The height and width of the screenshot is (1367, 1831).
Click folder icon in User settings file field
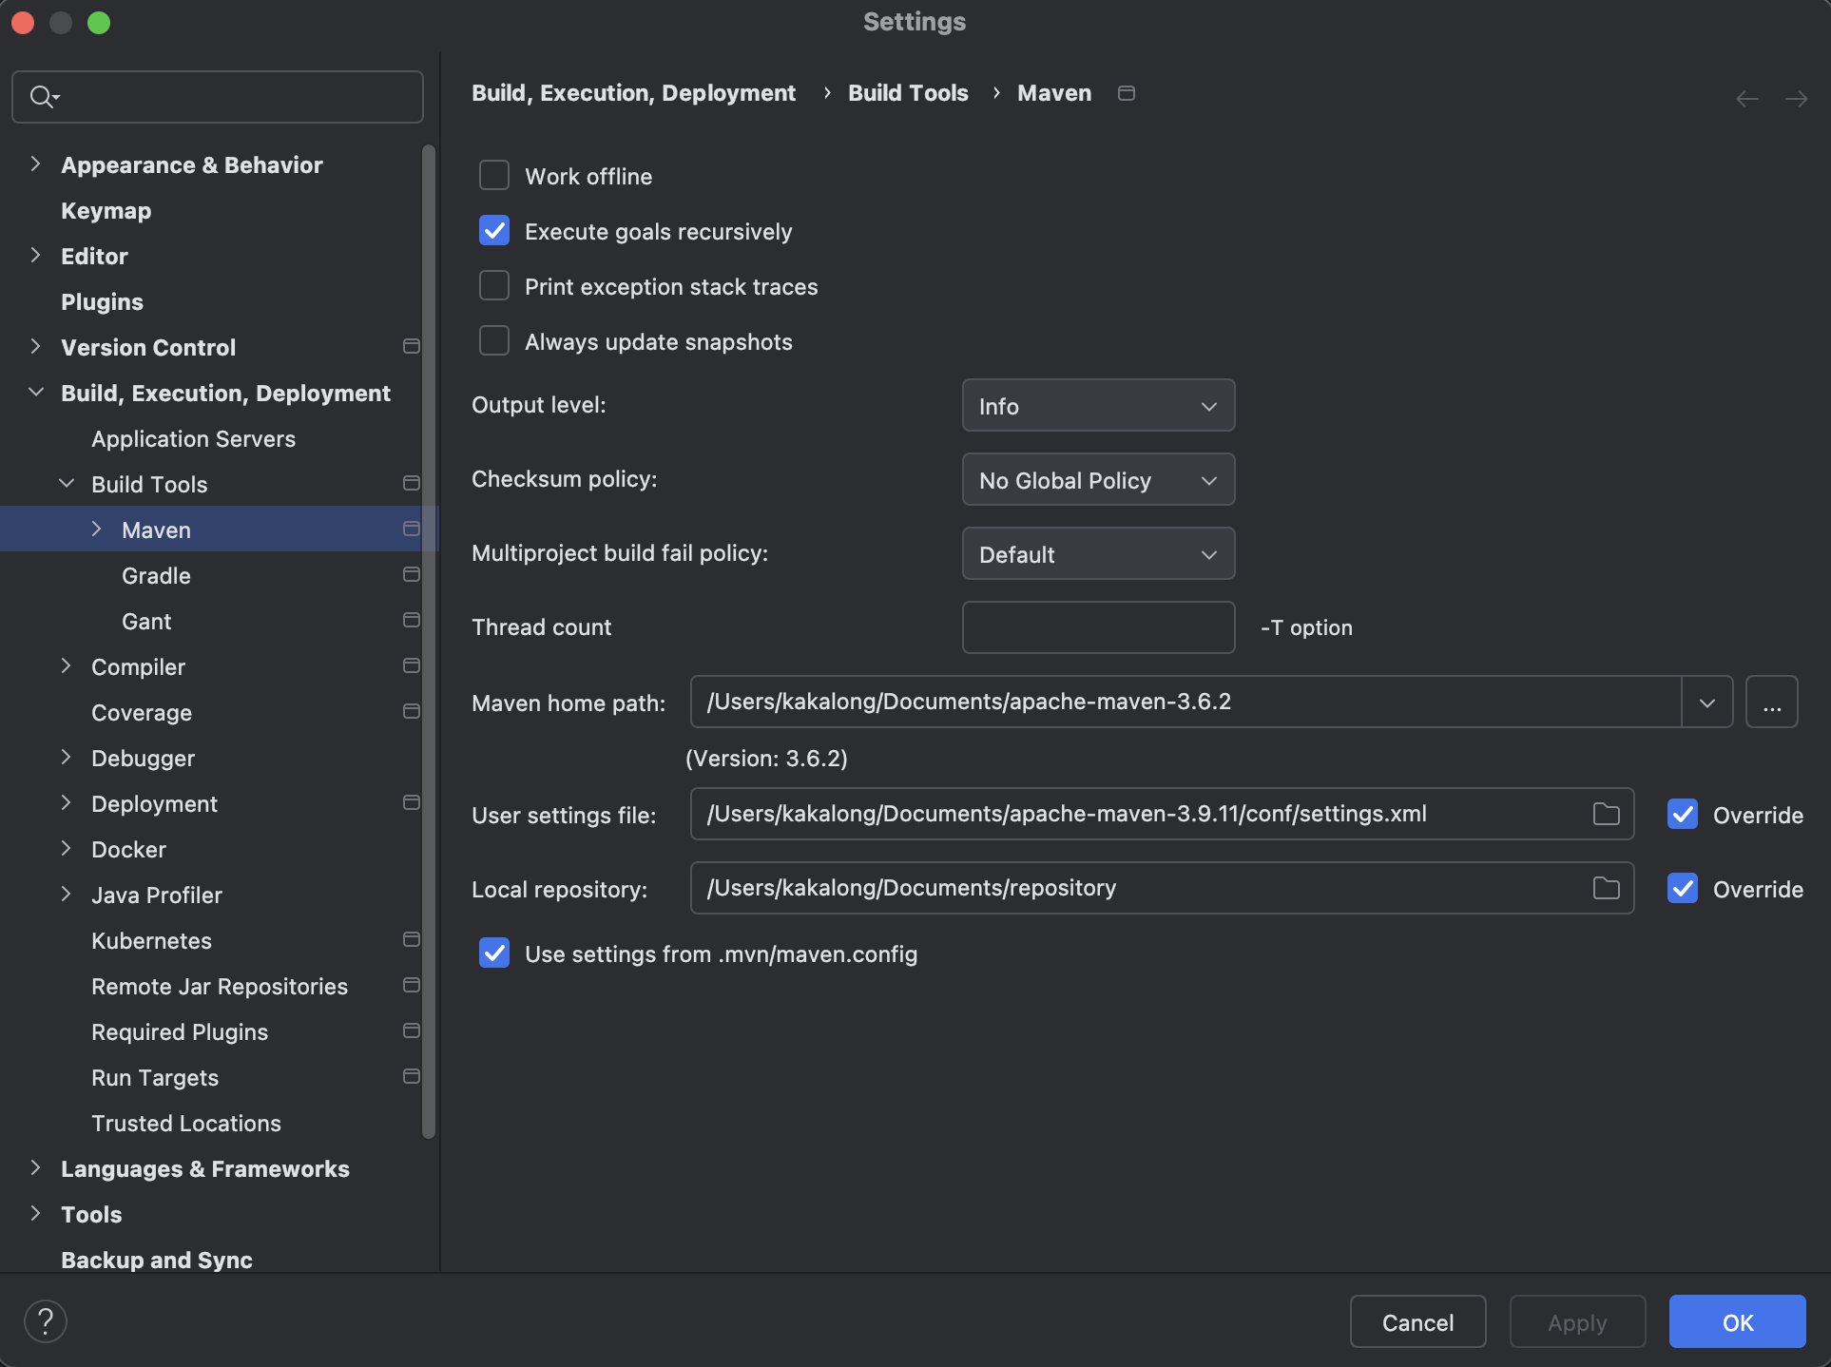(1606, 814)
